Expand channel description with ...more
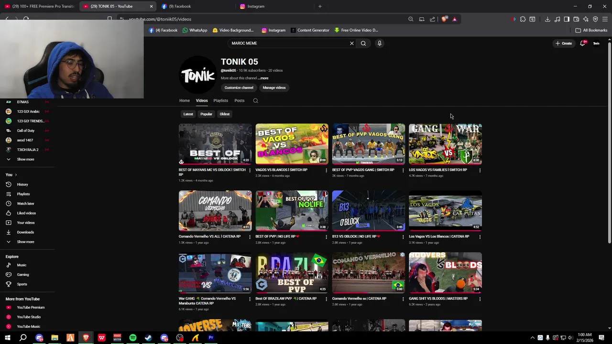612x344 pixels. tap(263, 78)
